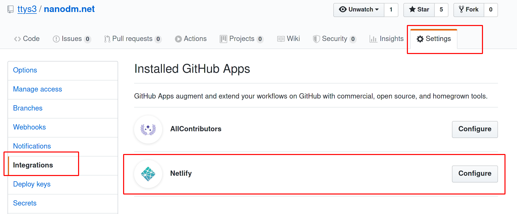Open the stargazers count showing 5
517x214 pixels.
441,10
